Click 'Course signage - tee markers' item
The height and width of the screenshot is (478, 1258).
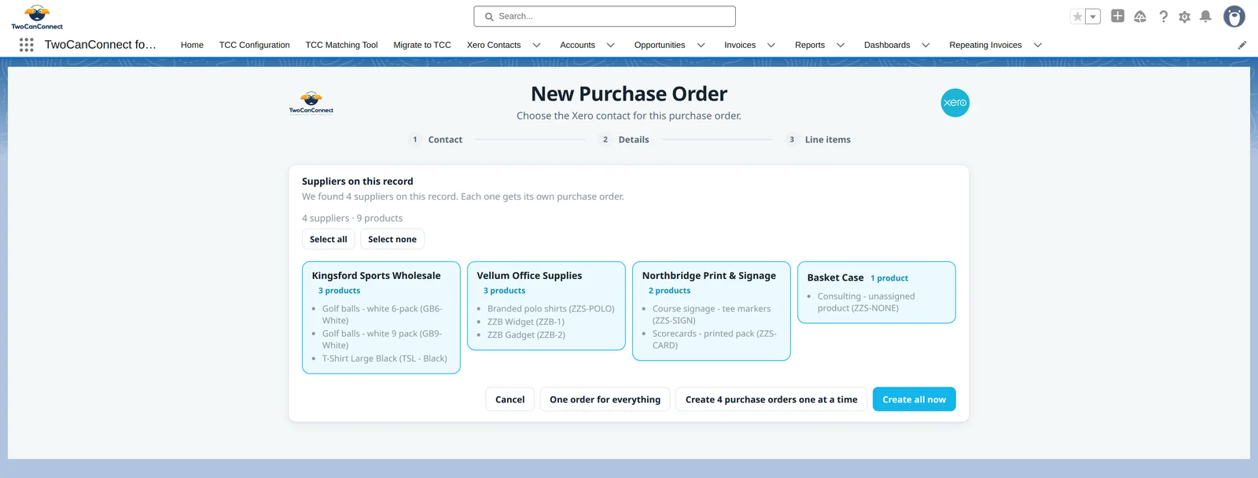click(x=712, y=314)
